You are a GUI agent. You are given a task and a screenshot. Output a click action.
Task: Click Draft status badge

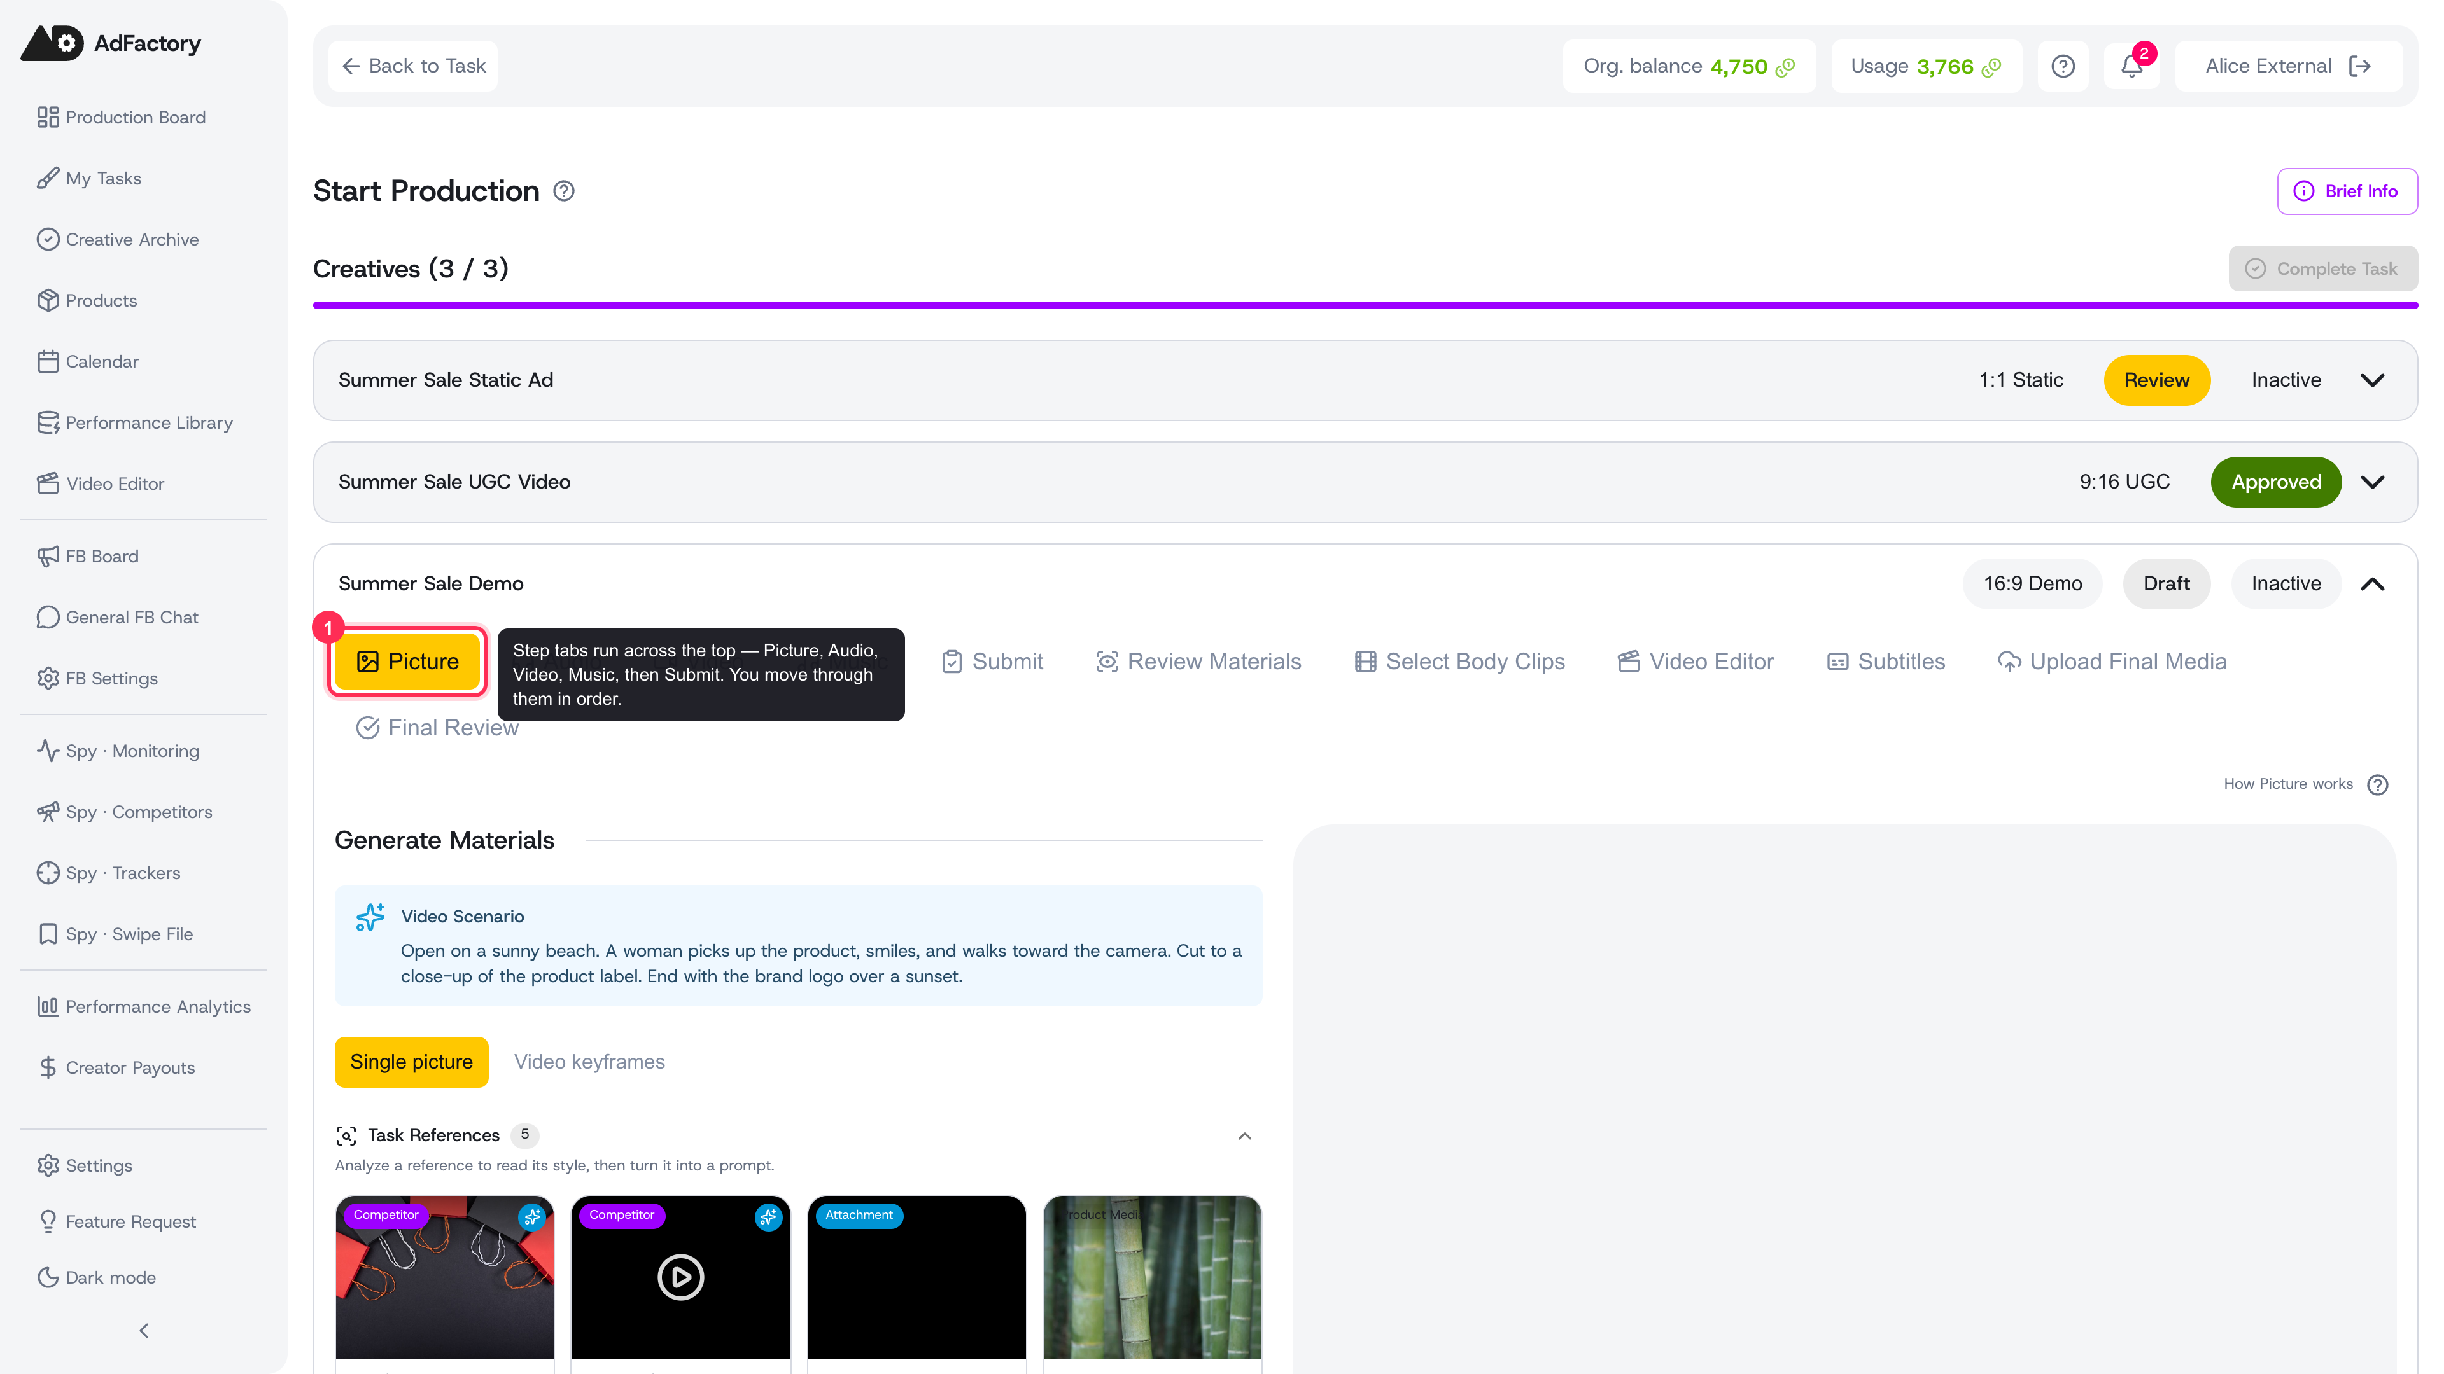pos(2166,584)
